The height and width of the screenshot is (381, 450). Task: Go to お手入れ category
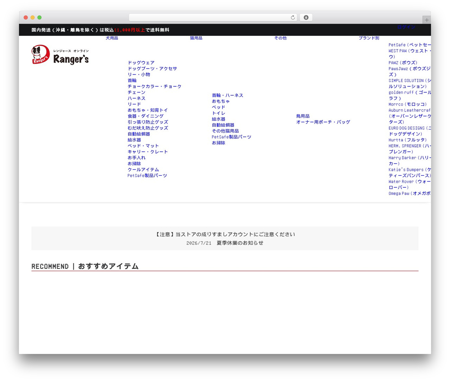click(x=136, y=158)
